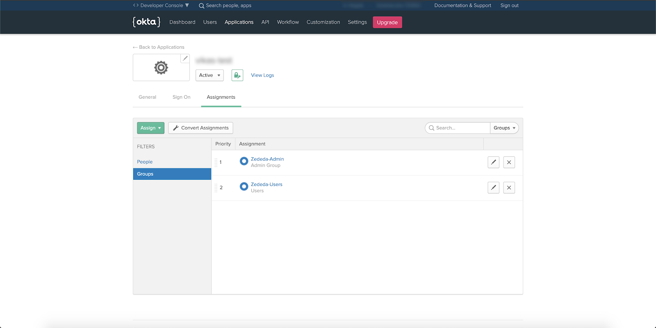Viewport: 656px width, 328px height.
Task: Click the Upgrade button
Action: [387, 23]
